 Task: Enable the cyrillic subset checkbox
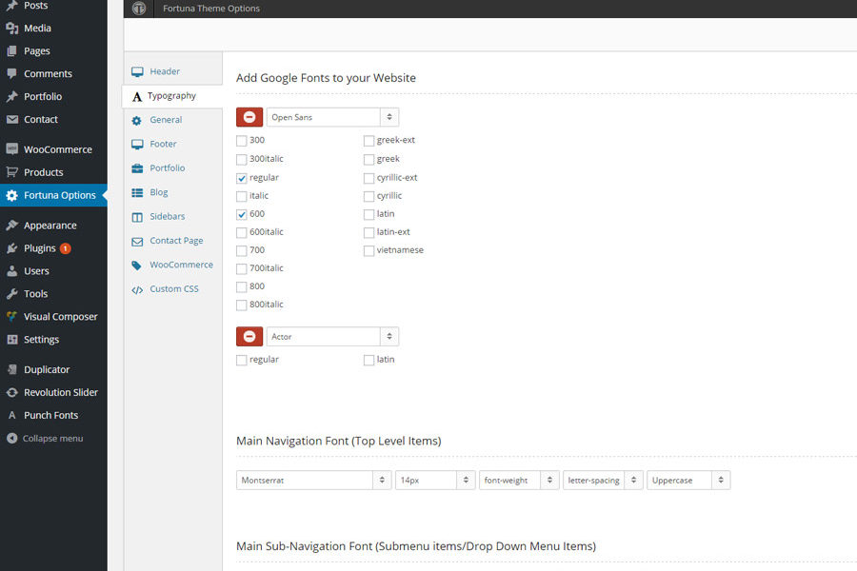pyautogui.click(x=369, y=196)
